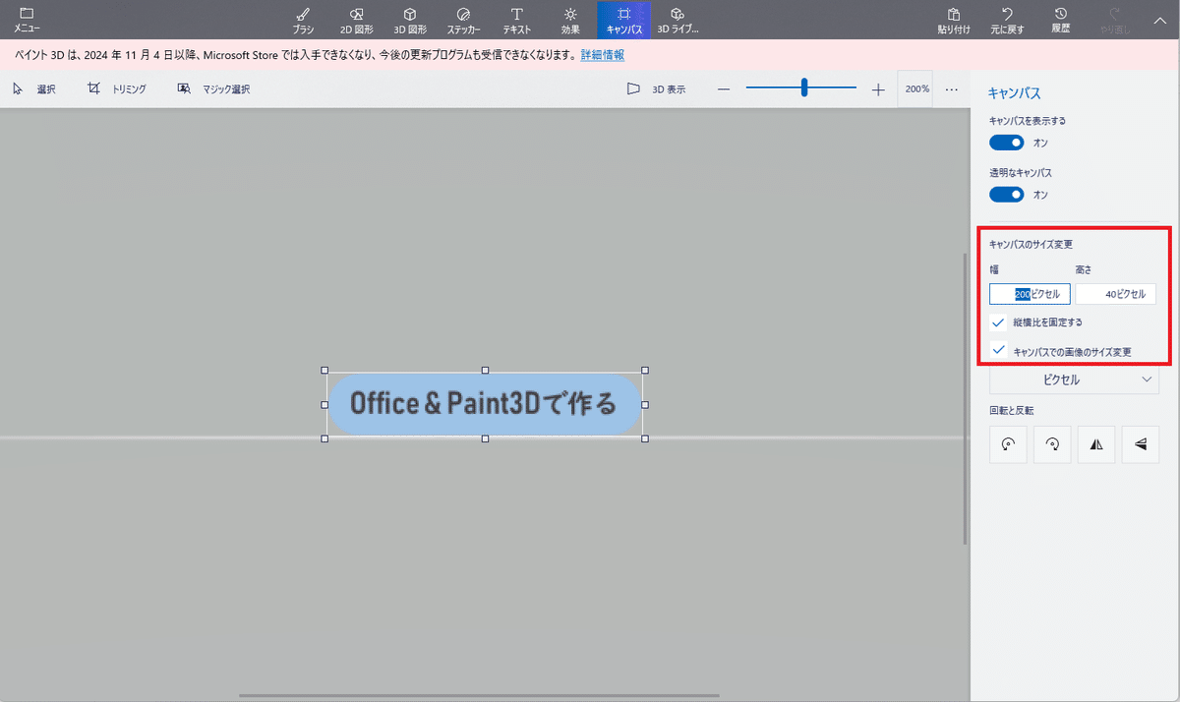Switch to the キャンバス canvas tab
Viewport: 1180px width, 702px height.
(x=623, y=20)
